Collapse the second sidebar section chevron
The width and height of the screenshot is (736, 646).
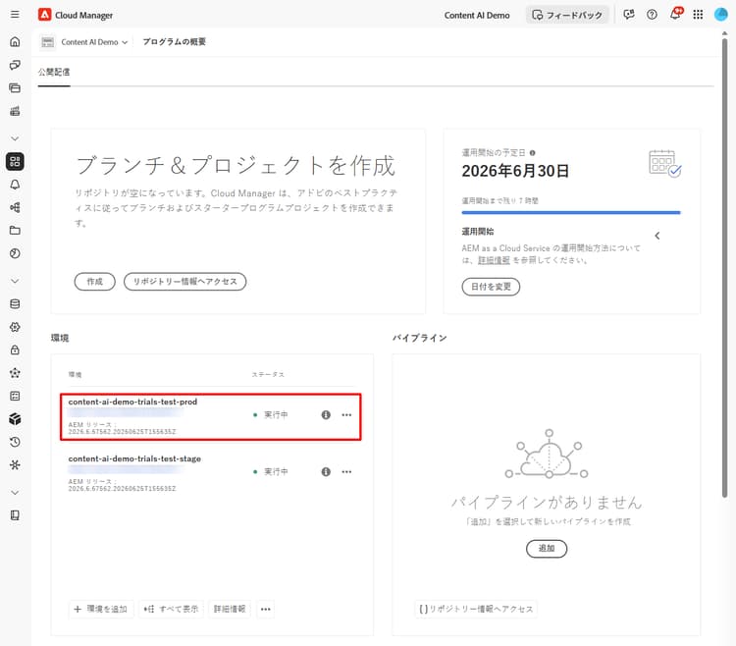(x=15, y=281)
